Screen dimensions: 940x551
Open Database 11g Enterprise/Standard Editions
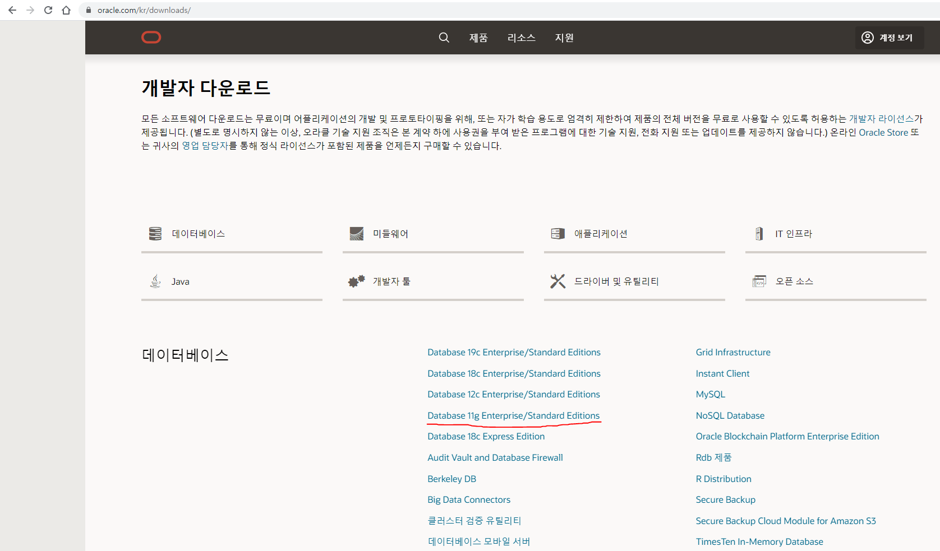(x=513, y=415)
